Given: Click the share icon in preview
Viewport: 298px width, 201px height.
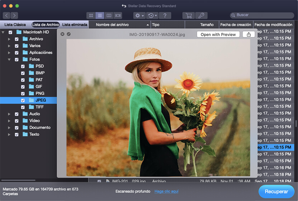Looking at the screenshot, I should pos(249,34).
